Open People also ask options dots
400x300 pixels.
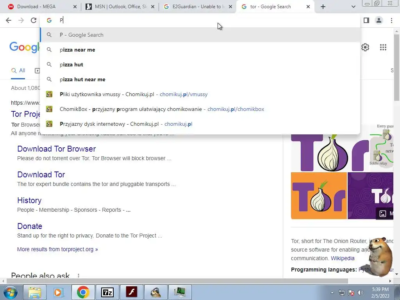[x=79, y=276]
